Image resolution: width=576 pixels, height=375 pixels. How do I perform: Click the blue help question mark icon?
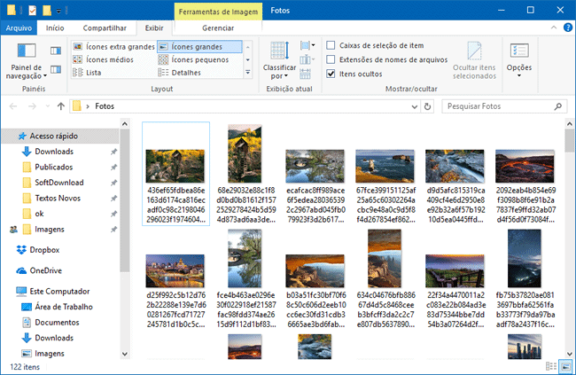[x=566, y=28]
